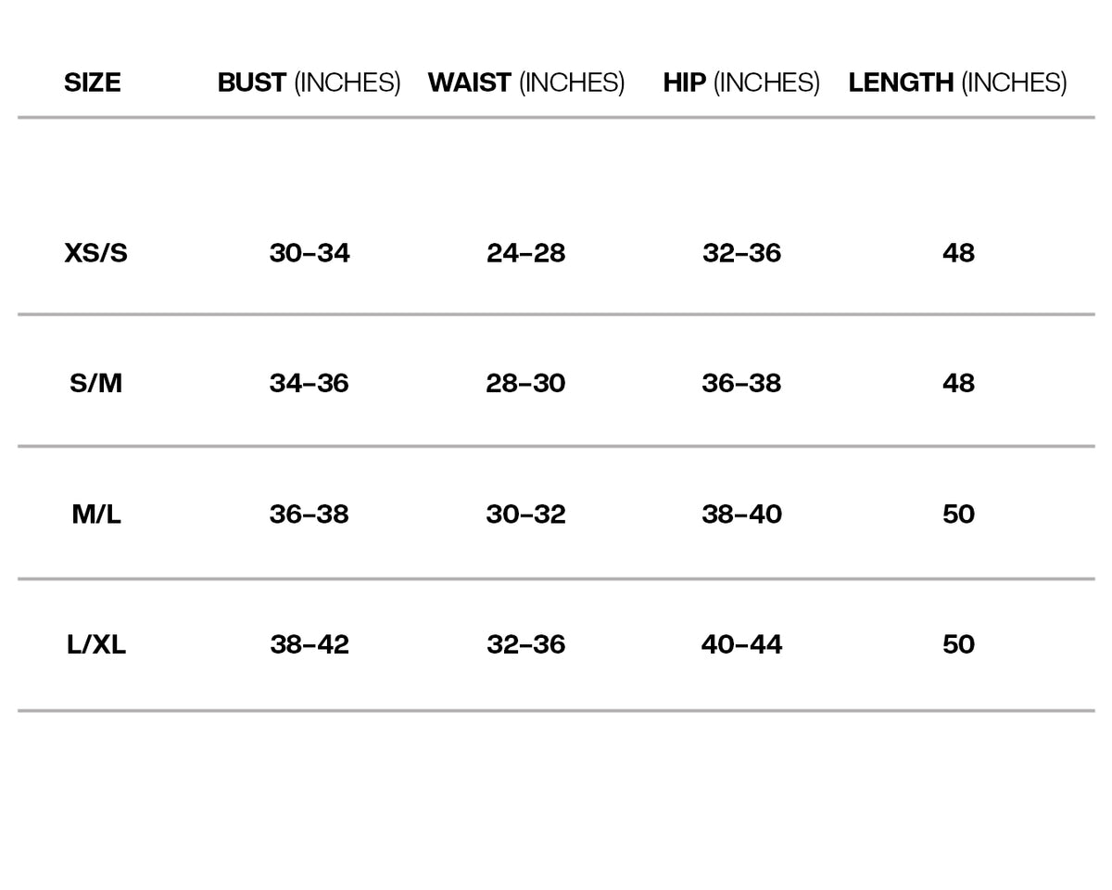
Task: Click waist value 28–30
Action: [x=525, y=383]
